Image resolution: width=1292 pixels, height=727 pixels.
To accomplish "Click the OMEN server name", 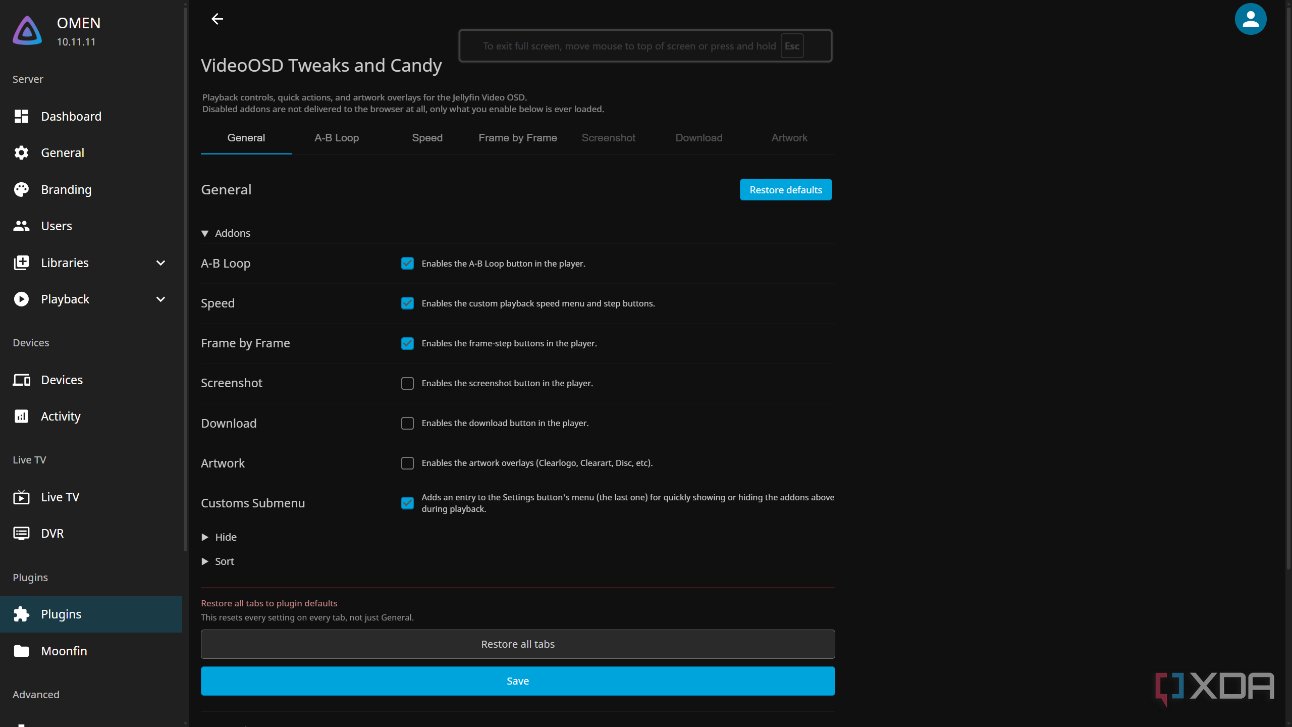I will (x=79, y=23).
